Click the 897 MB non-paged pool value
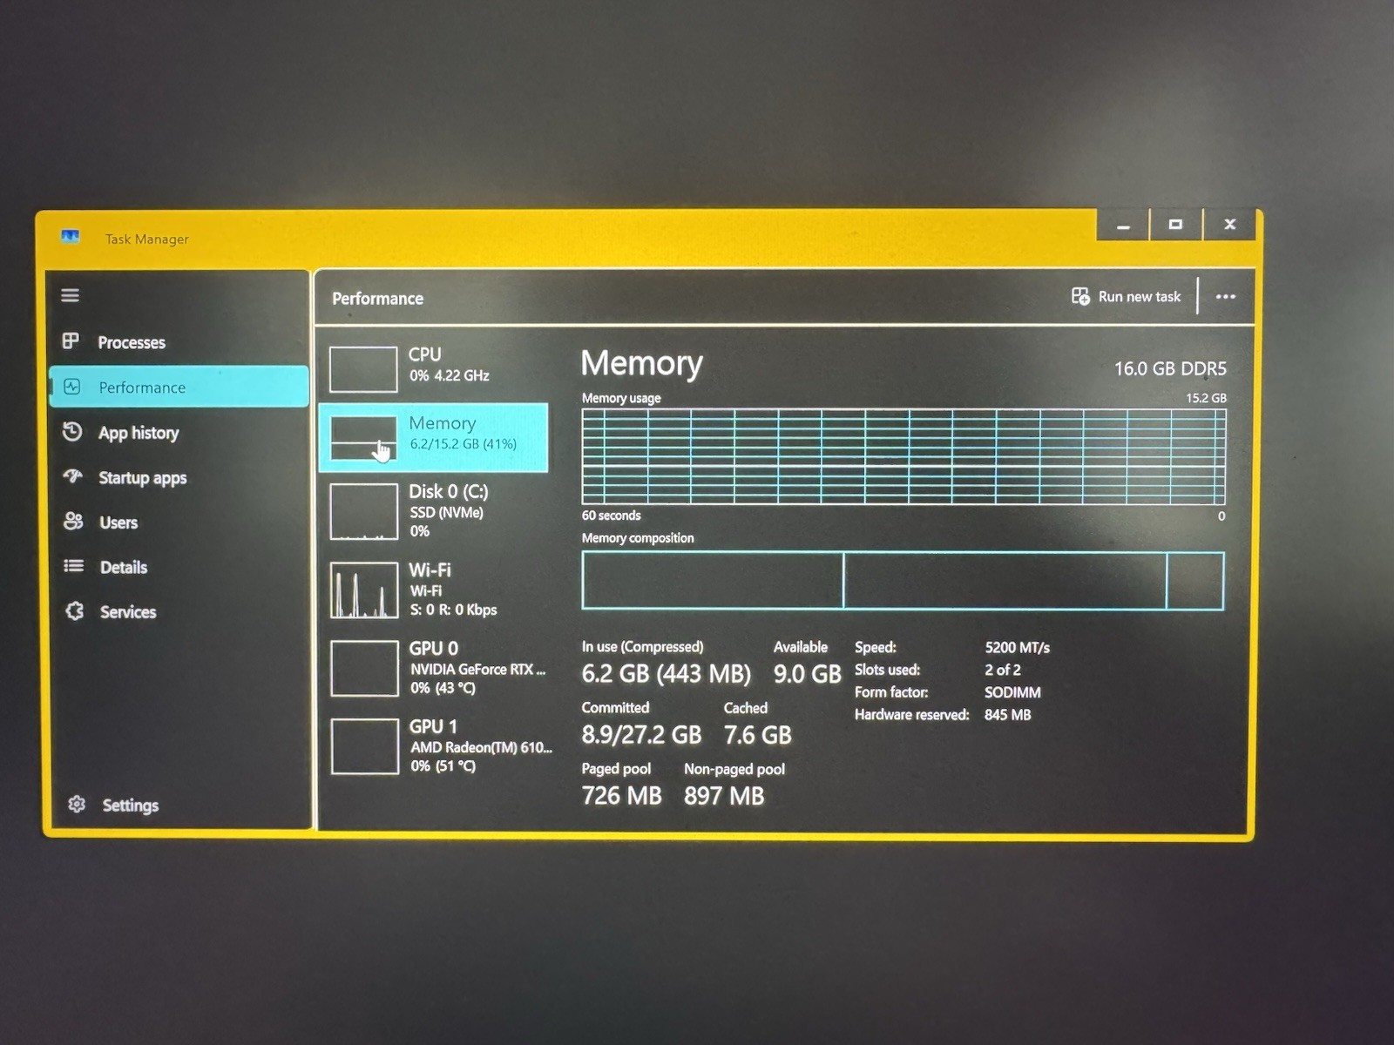The height and width of the screenshot is (1045, 1394). pos(723,796)
